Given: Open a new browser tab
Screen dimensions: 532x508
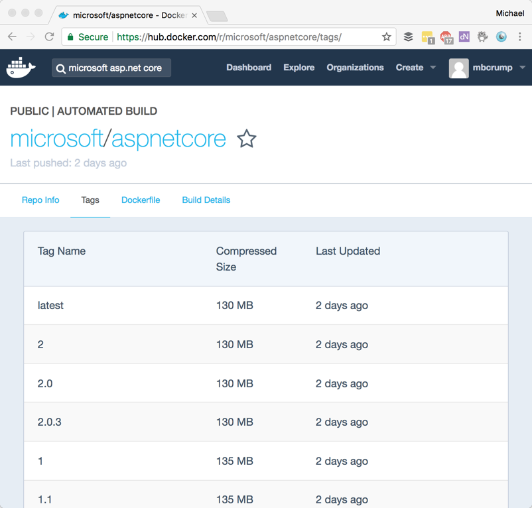Looking at the screenshot, I should pos(217,16).
